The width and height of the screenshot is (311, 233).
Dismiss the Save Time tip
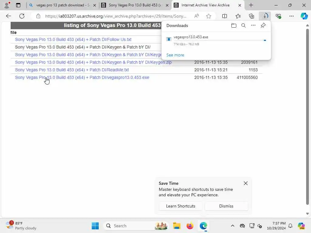pos(226,206)
